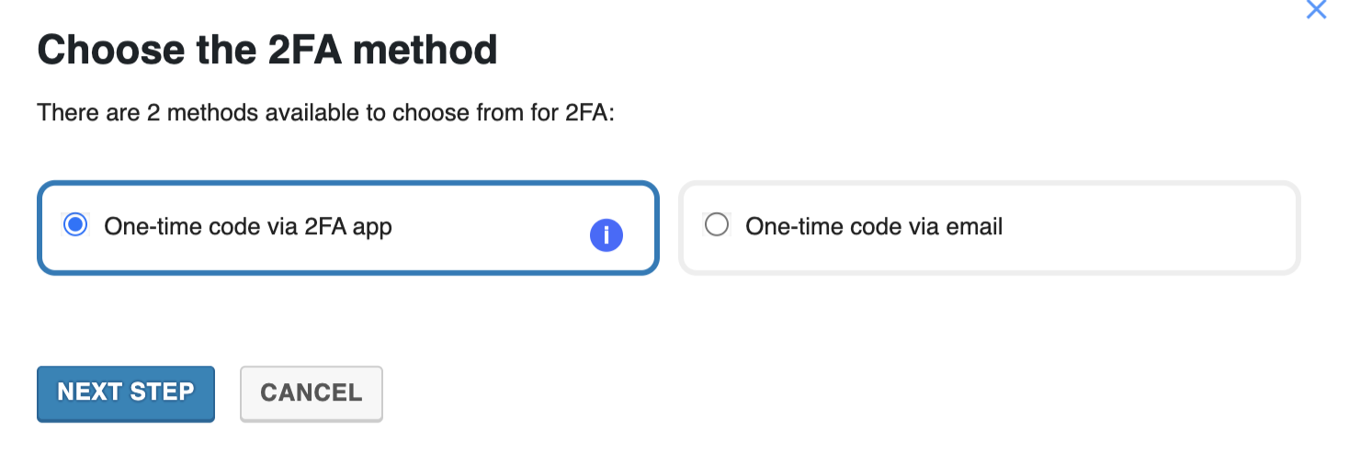
Task: Click the gray-bordered CANCEL text button
Action: 312,393
